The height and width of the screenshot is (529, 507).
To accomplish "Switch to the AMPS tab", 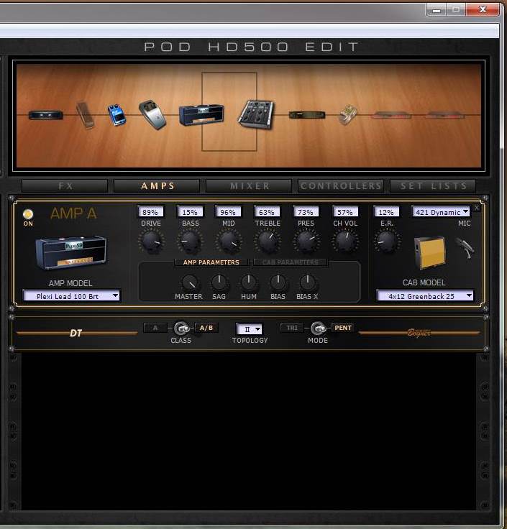I will [157, 186].
